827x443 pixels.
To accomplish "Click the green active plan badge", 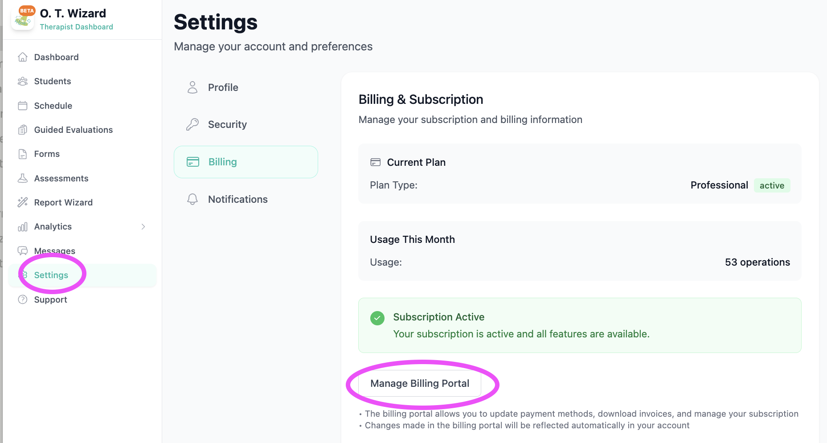I will 772,185.
